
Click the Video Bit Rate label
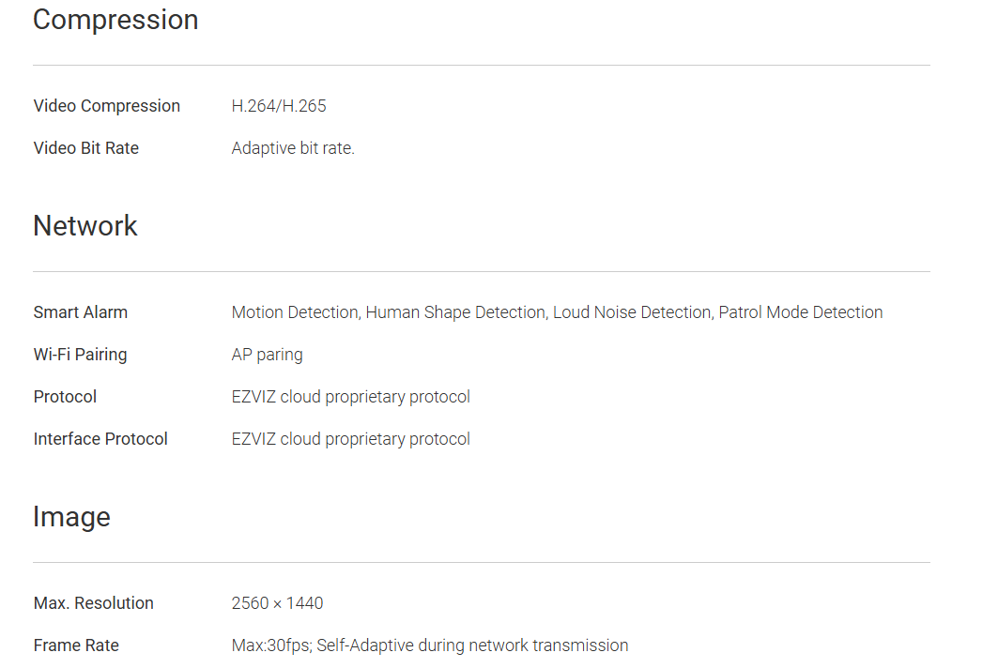click(x=85, y=148)
